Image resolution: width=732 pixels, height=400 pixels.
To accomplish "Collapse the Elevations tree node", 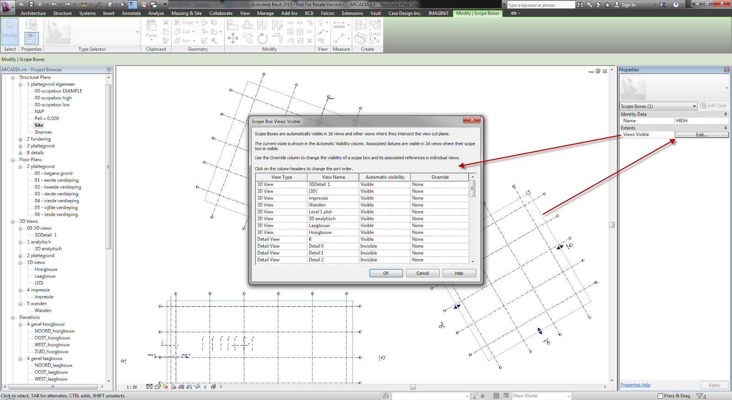I will (13, 318).
